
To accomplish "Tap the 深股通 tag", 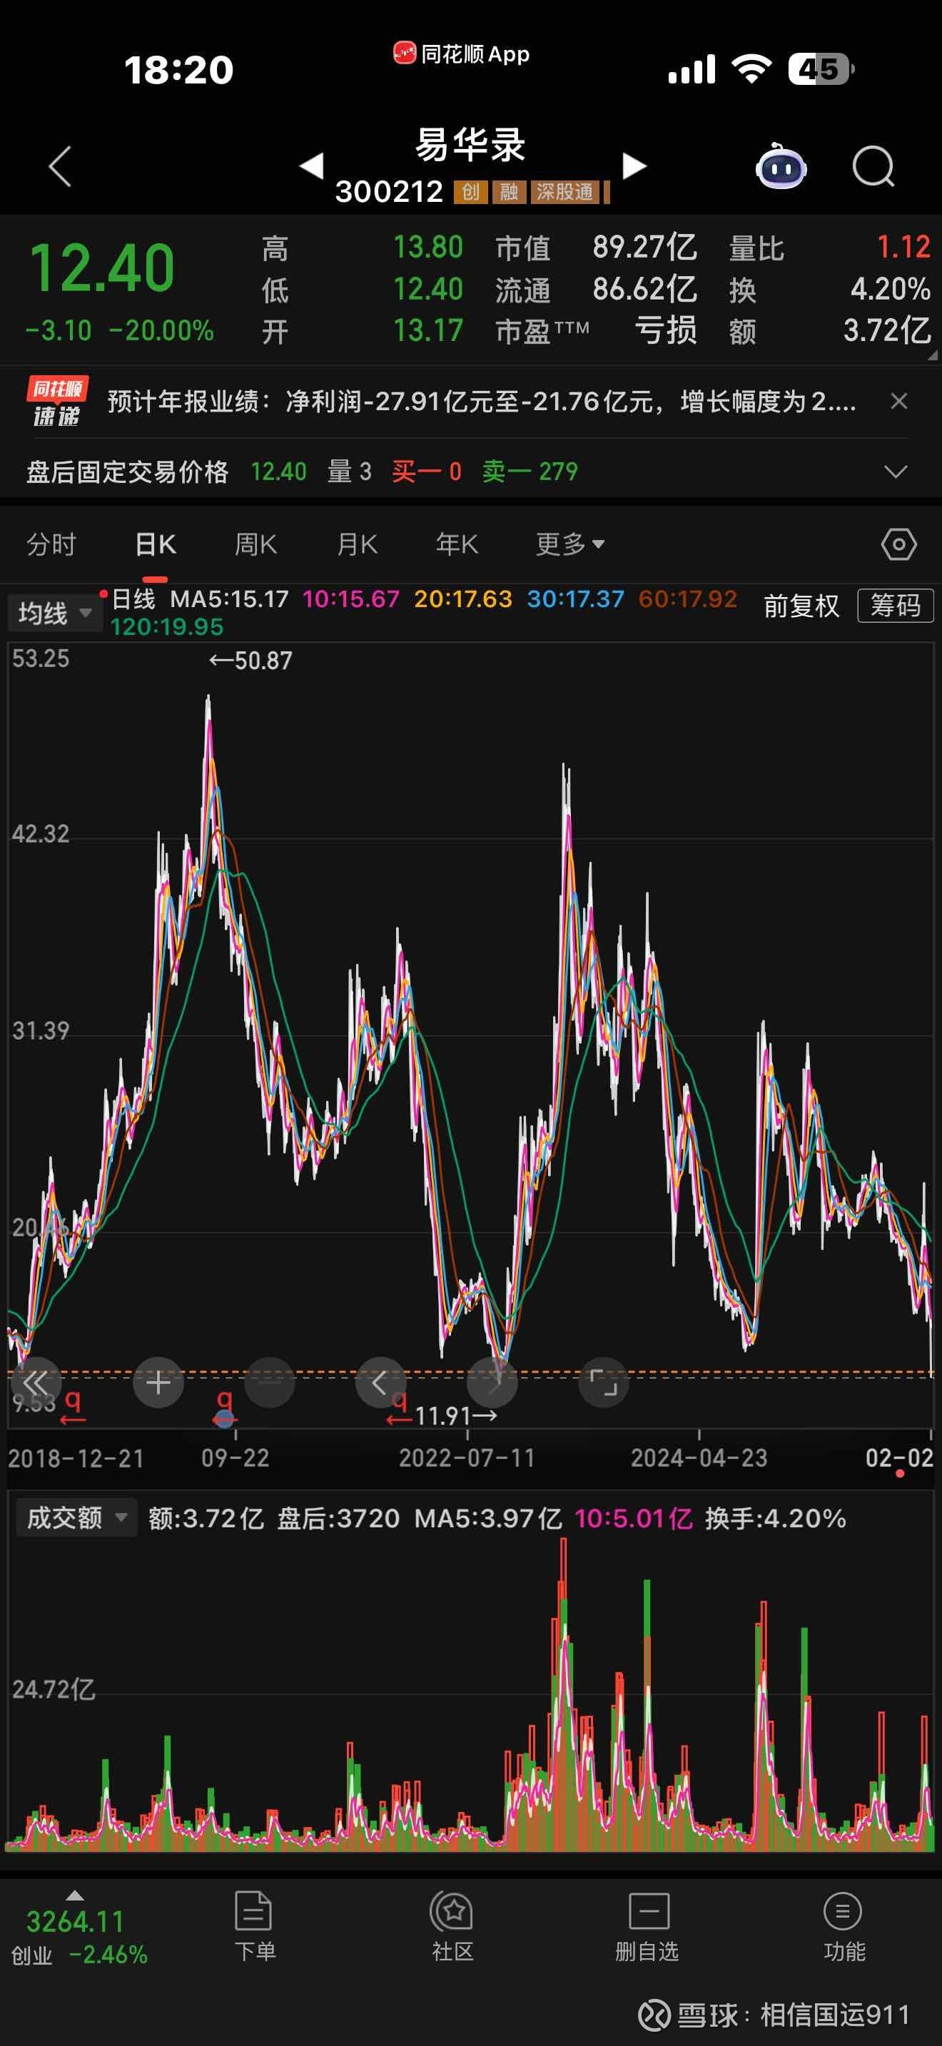I will coord(564,192).
